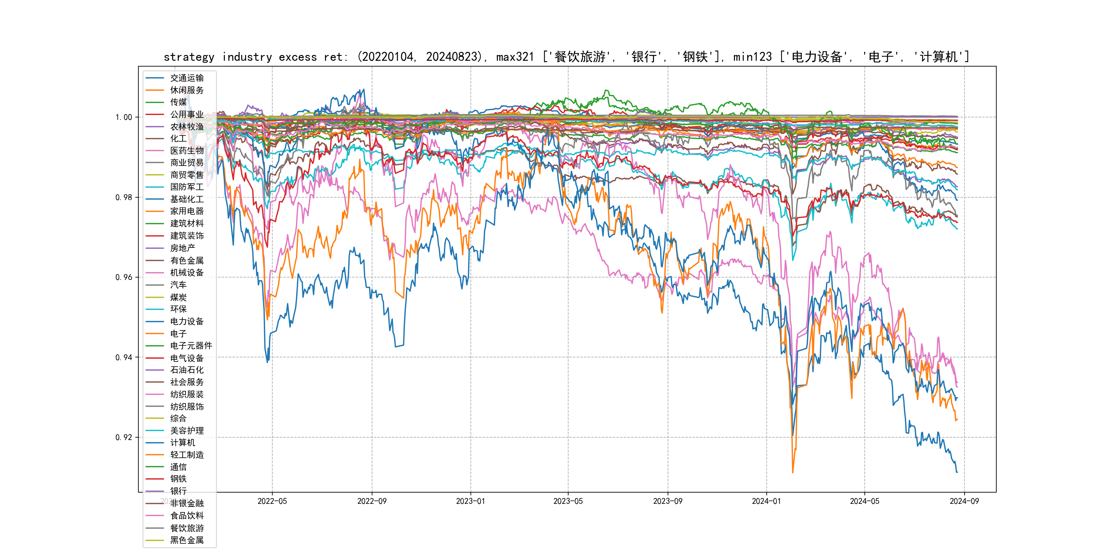Click the 2024-09 x-axis tick label

964,501
